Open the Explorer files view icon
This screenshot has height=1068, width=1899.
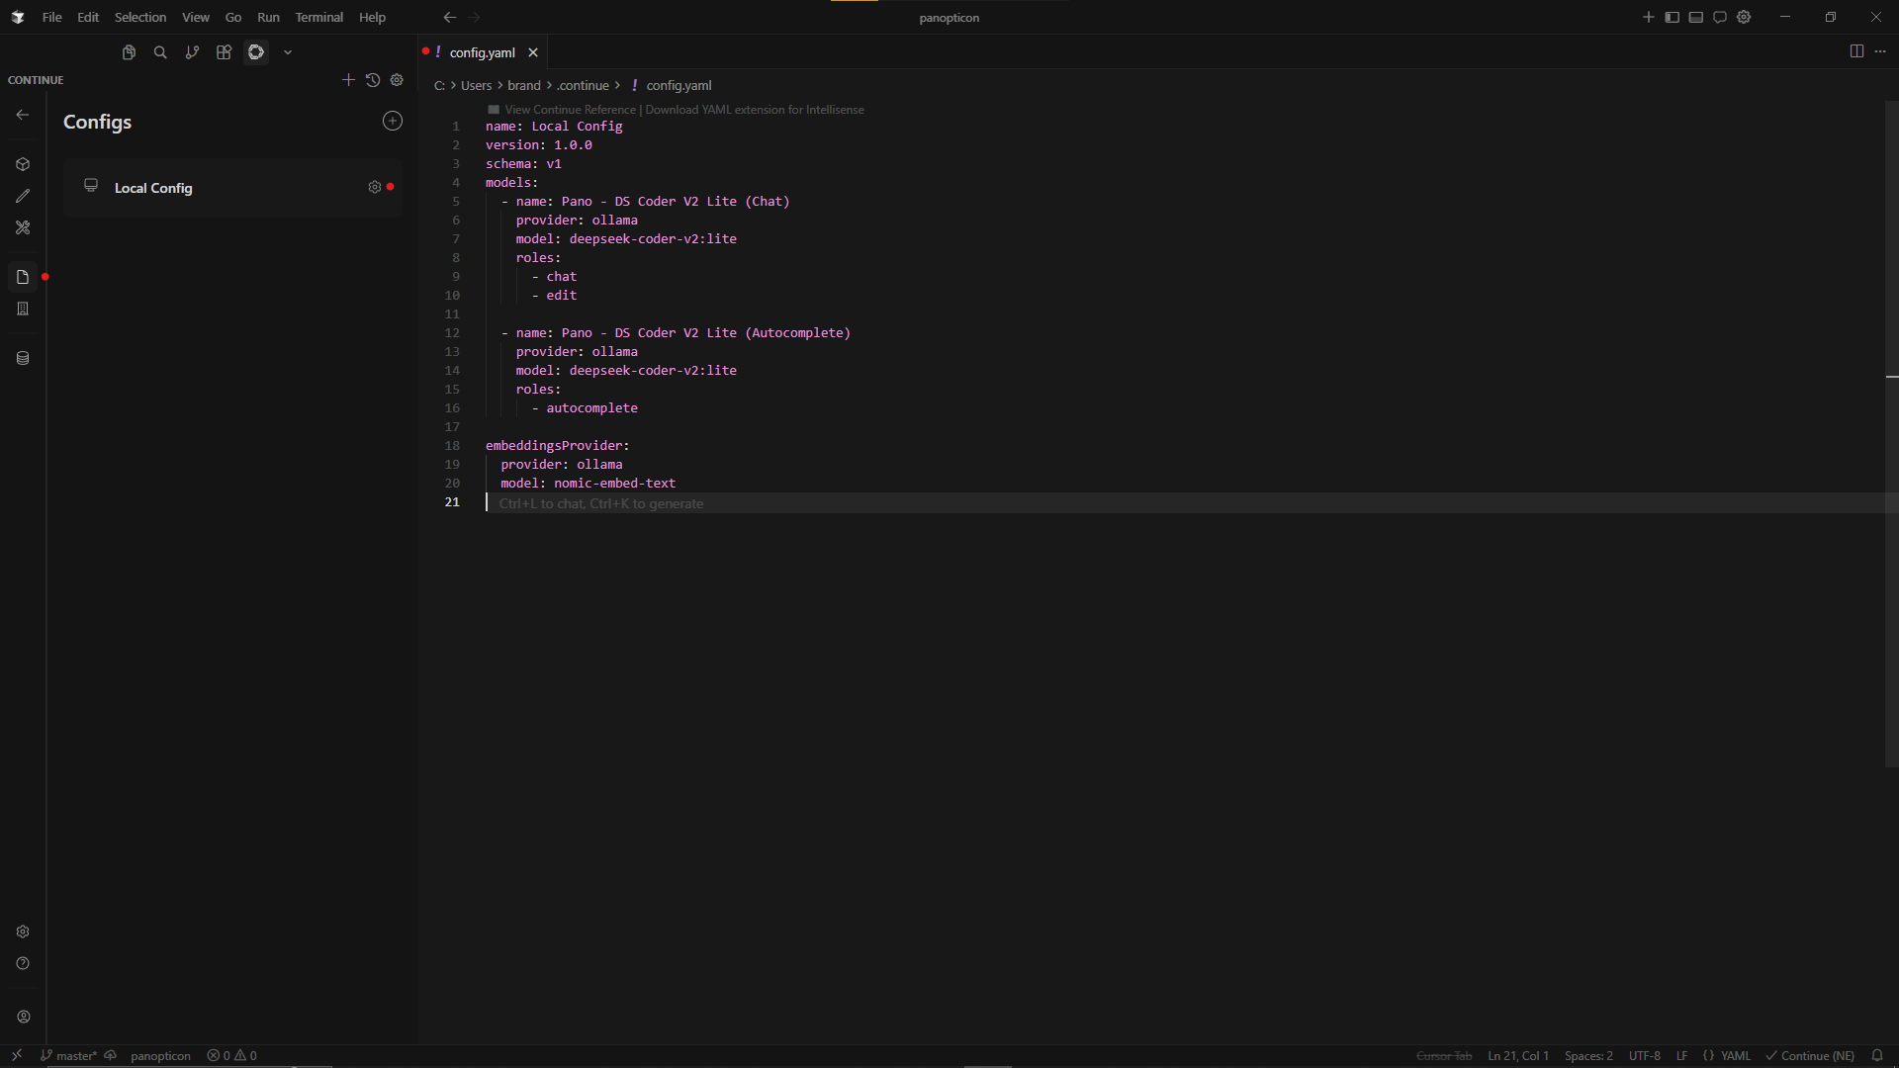coord(129,52)
